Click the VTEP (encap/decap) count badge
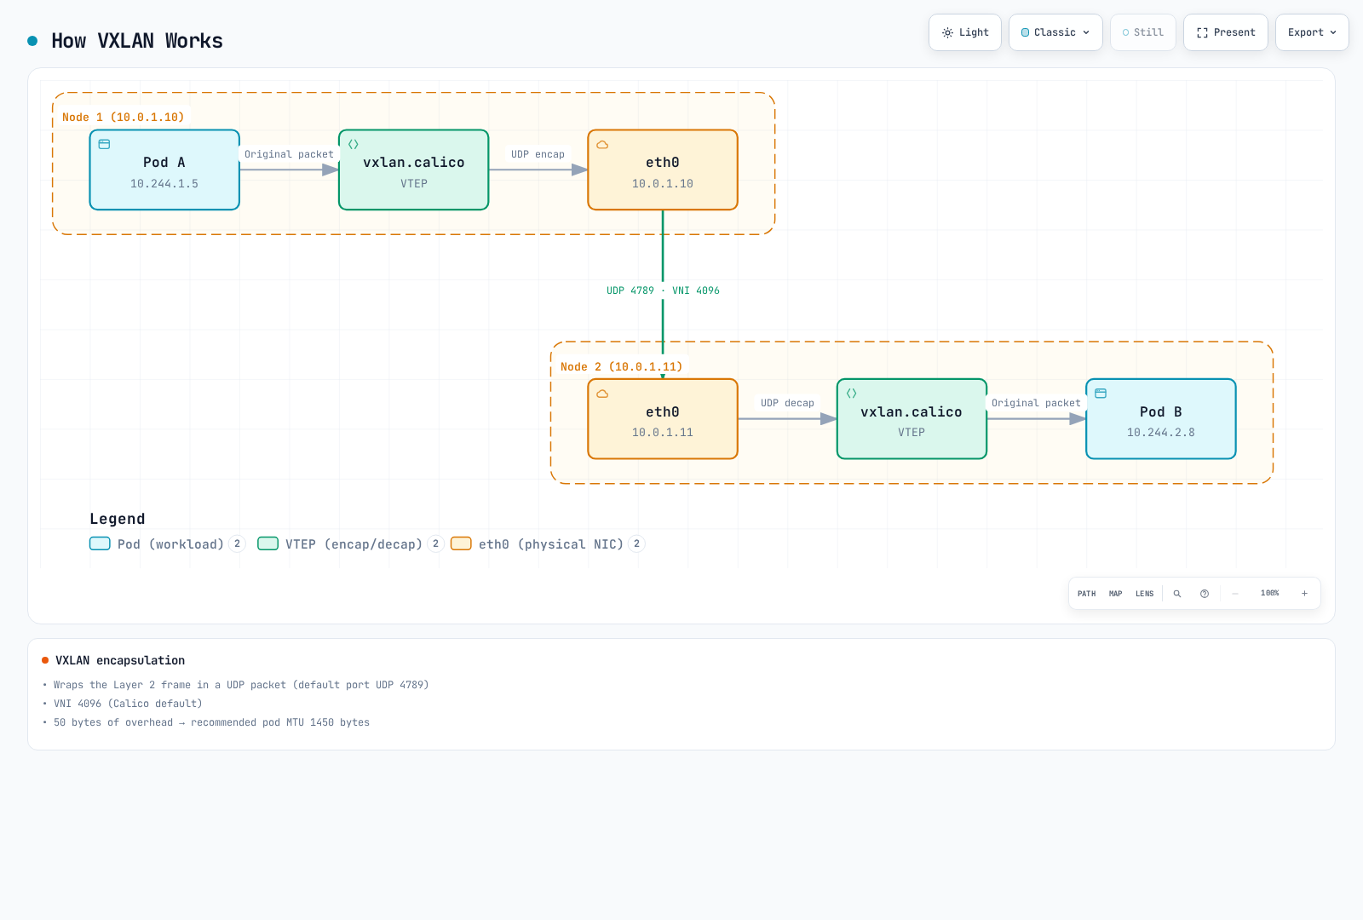Screen dimensions: 1363x920 click(435, 543)
